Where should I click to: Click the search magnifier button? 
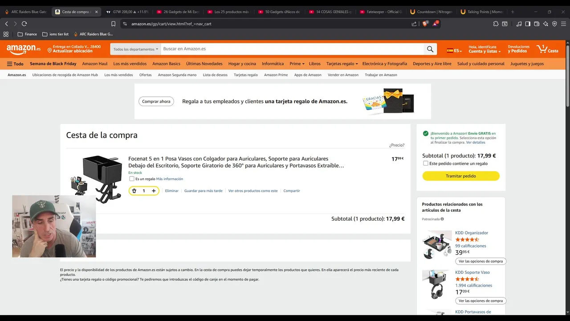click(x=430, y=49)
